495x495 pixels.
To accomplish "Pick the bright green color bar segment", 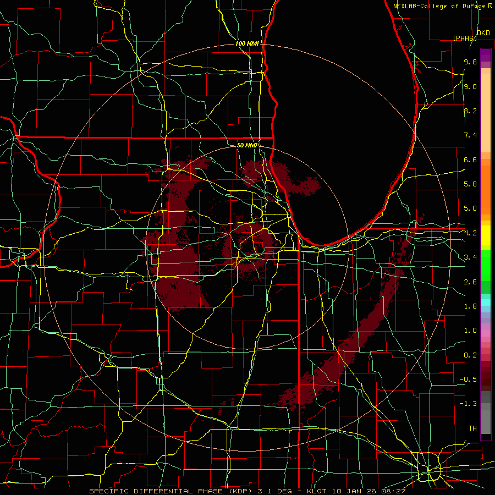I will point(486,265).
